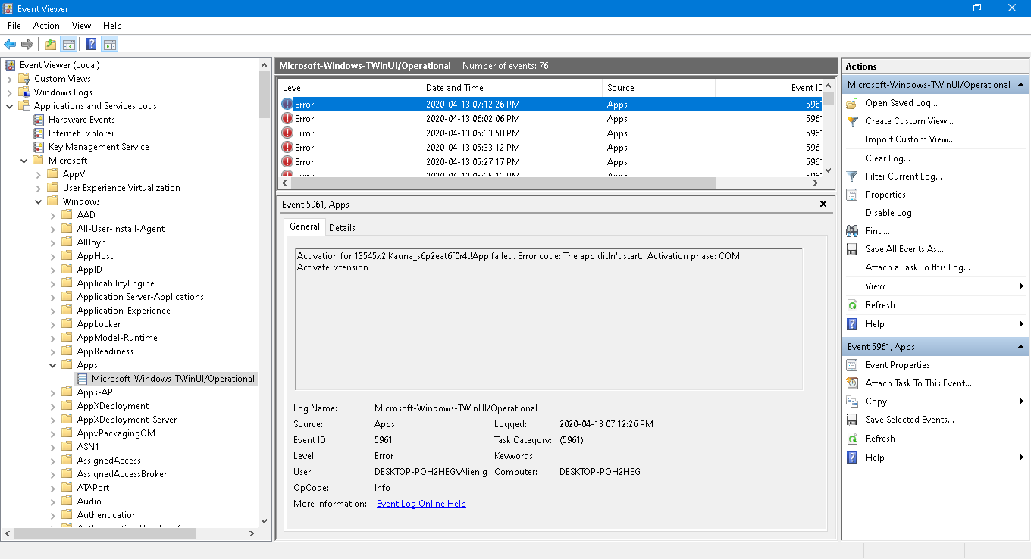Collapse the Event 5961, Apps actions section

pos(1020,347)
